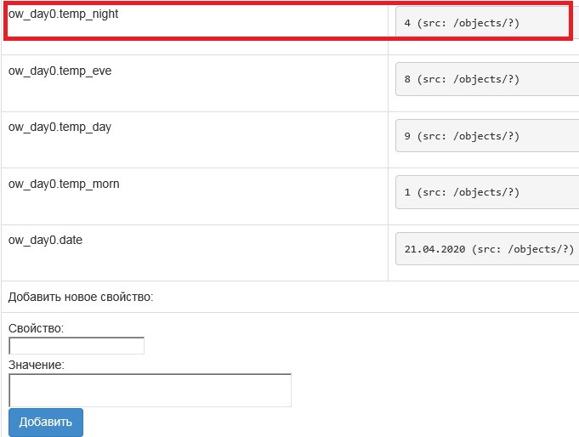Click the ow_day0.temp_day property name
The image size is (579, 437).
click(x=60, y=127)
